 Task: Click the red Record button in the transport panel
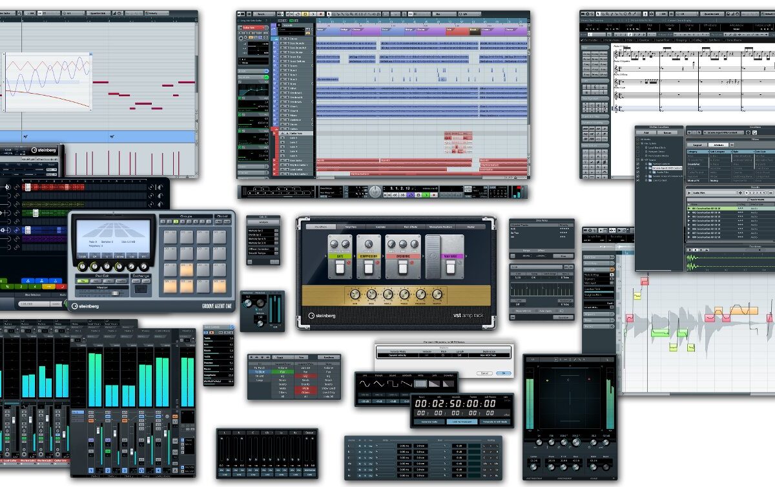(x=435, y=195)
